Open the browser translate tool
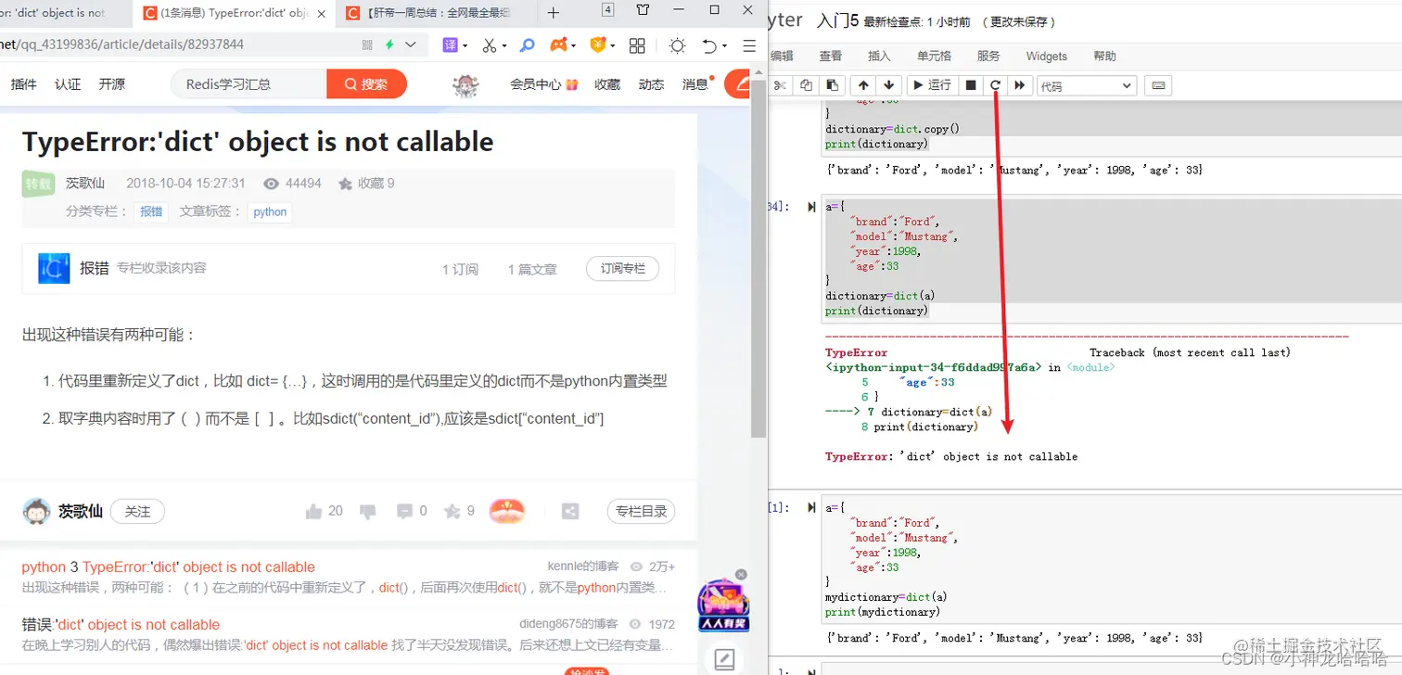The height and width of the screenshot is (675, 1402). (450, 45)
